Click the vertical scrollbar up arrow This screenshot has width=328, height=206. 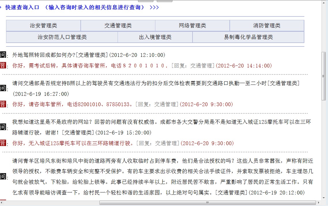click(324, 2)
